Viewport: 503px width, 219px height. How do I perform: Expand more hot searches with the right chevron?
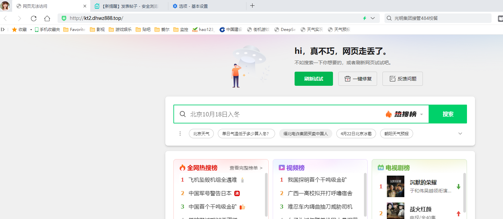tap(460, 134)
